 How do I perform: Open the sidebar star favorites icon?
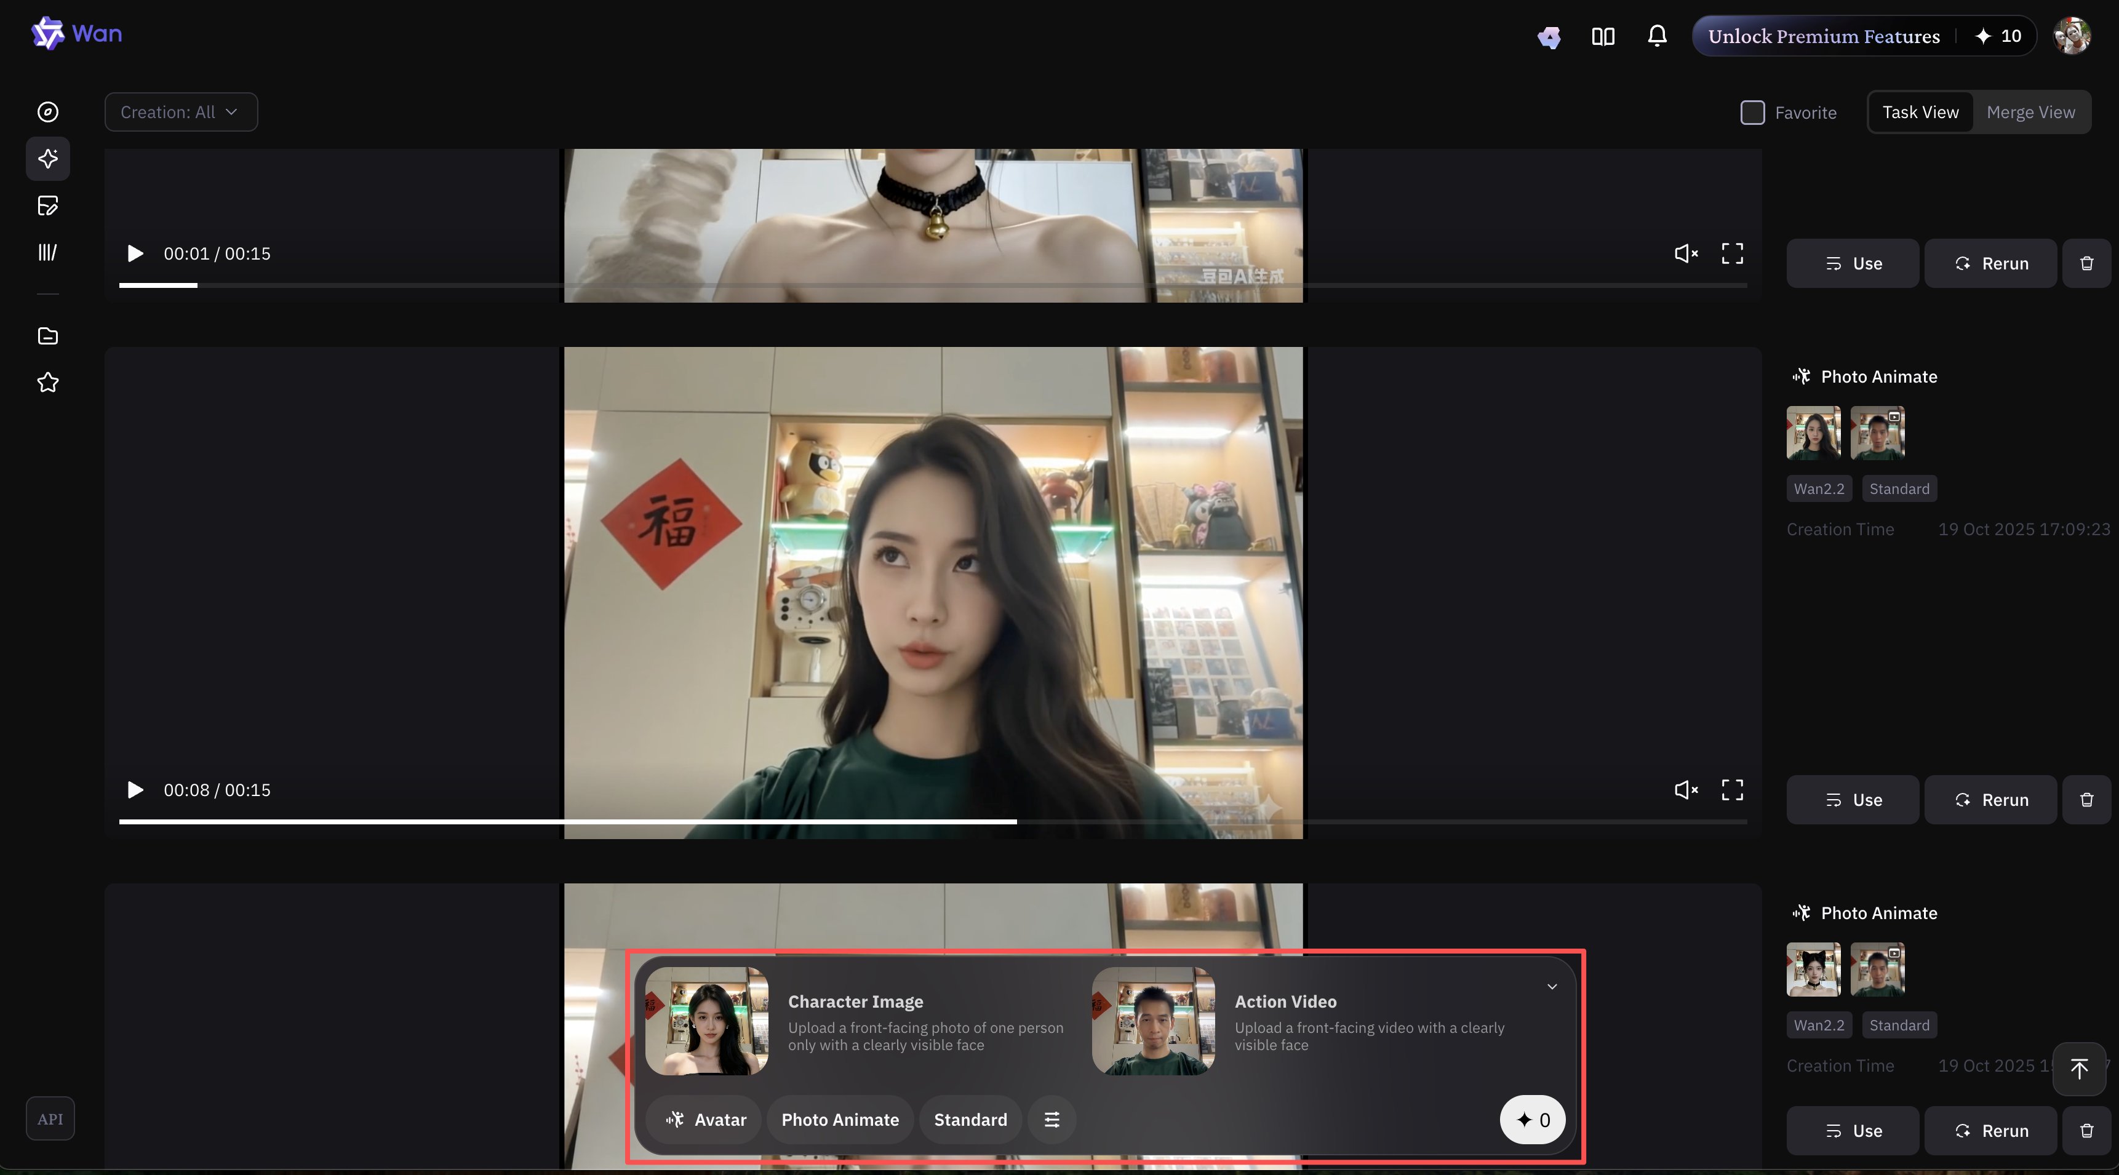(x=48, y=383)
